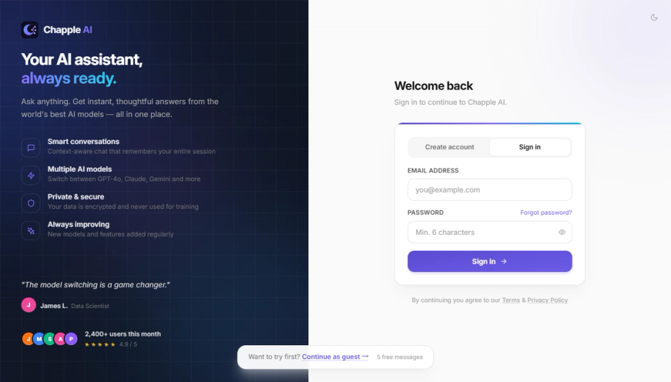Click the Multiple AI models lightning icon
Screen dimensions: 671x382
[31, 175]
